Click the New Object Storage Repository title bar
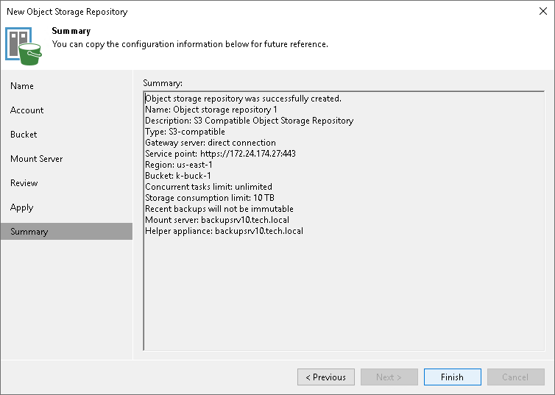The width and height of the screenshot is (555, 395). 221,12
